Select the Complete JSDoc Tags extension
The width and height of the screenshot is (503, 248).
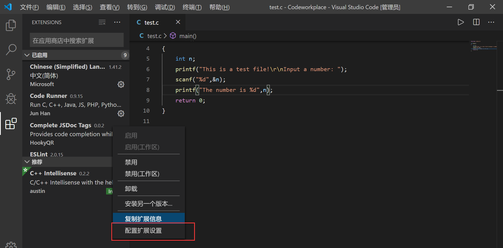(x=68, y=134)
